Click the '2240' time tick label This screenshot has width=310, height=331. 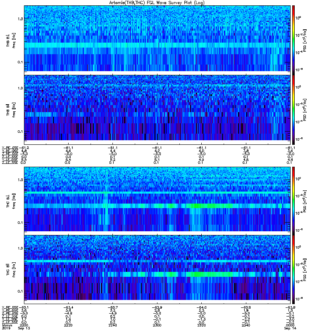(112, 325)
